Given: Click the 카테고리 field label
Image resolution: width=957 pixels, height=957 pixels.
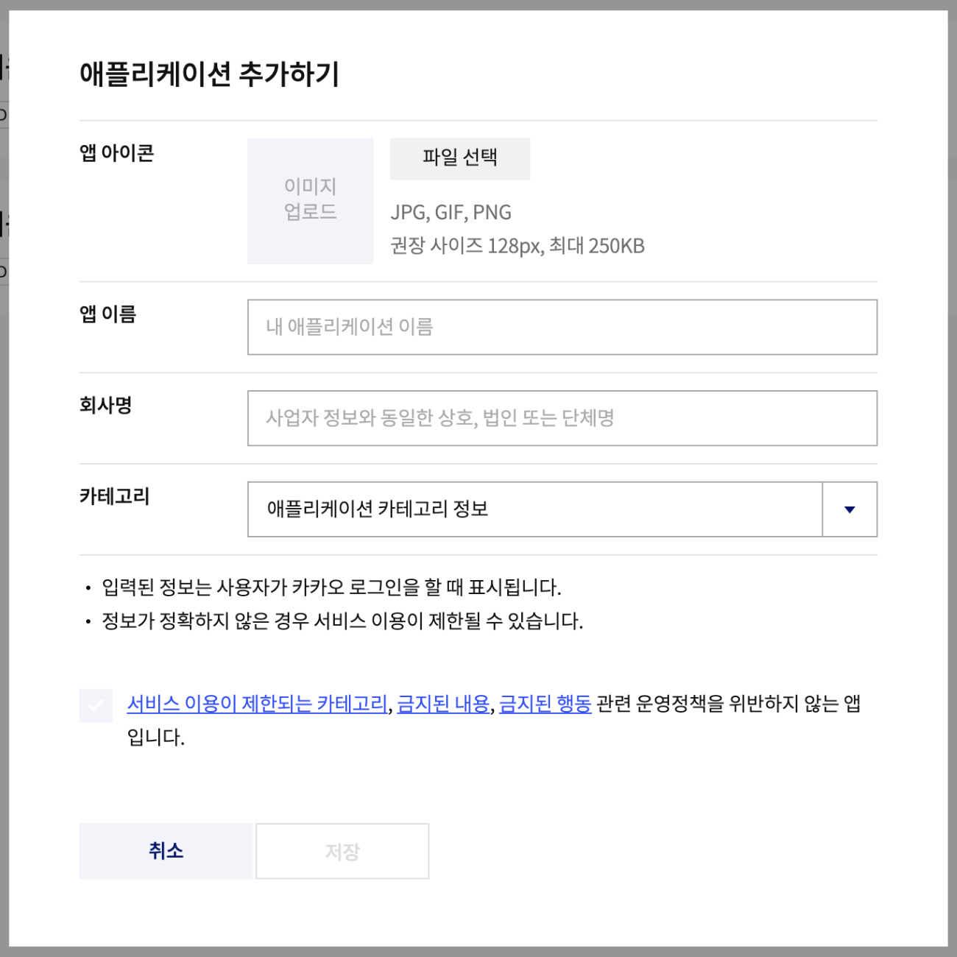Looking at the screenshot, I should (115, 496).
